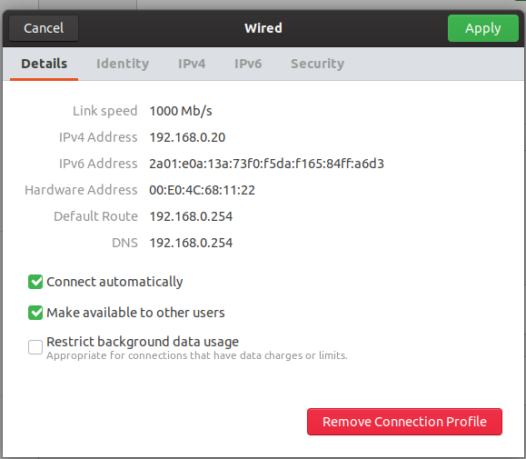Viewport: 526px width, 459px height.
Task: Enable Restrict background data usage
Action: pos(35,347)
